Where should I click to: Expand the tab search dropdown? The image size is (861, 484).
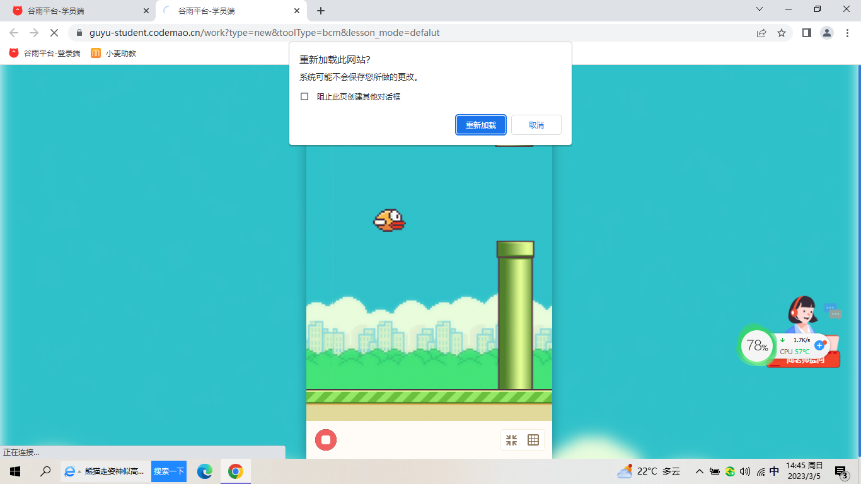click(x=760, y=9)
